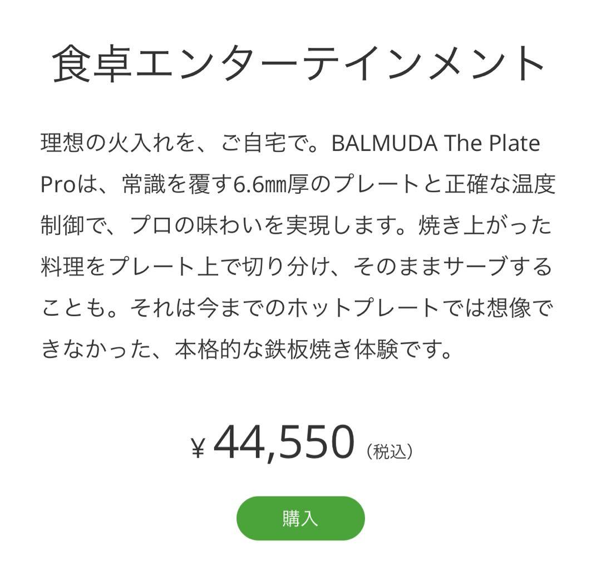Click the 購入 label inside the button
Screen dimensions: 601x585
pos(300,519)
